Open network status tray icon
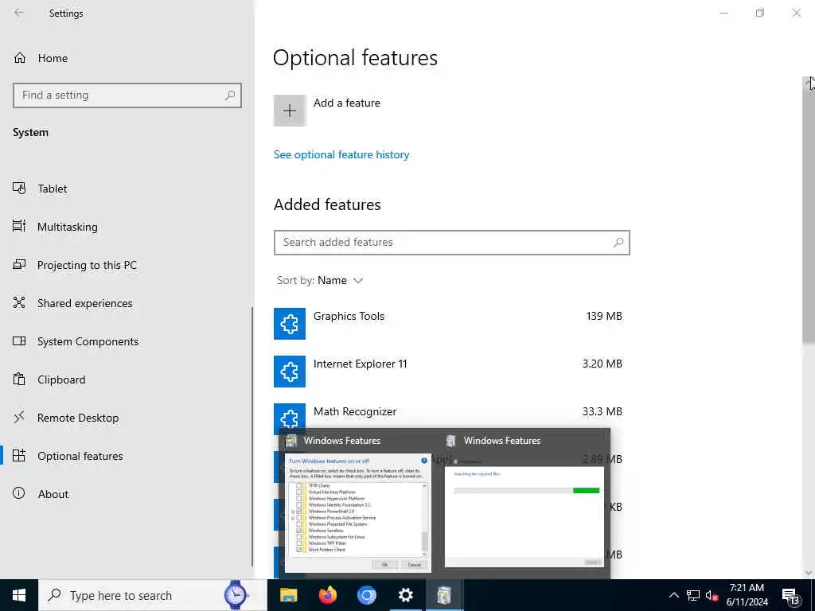This screenshot has width=815, height=611. pyautogui.click(x=693, y=595)
